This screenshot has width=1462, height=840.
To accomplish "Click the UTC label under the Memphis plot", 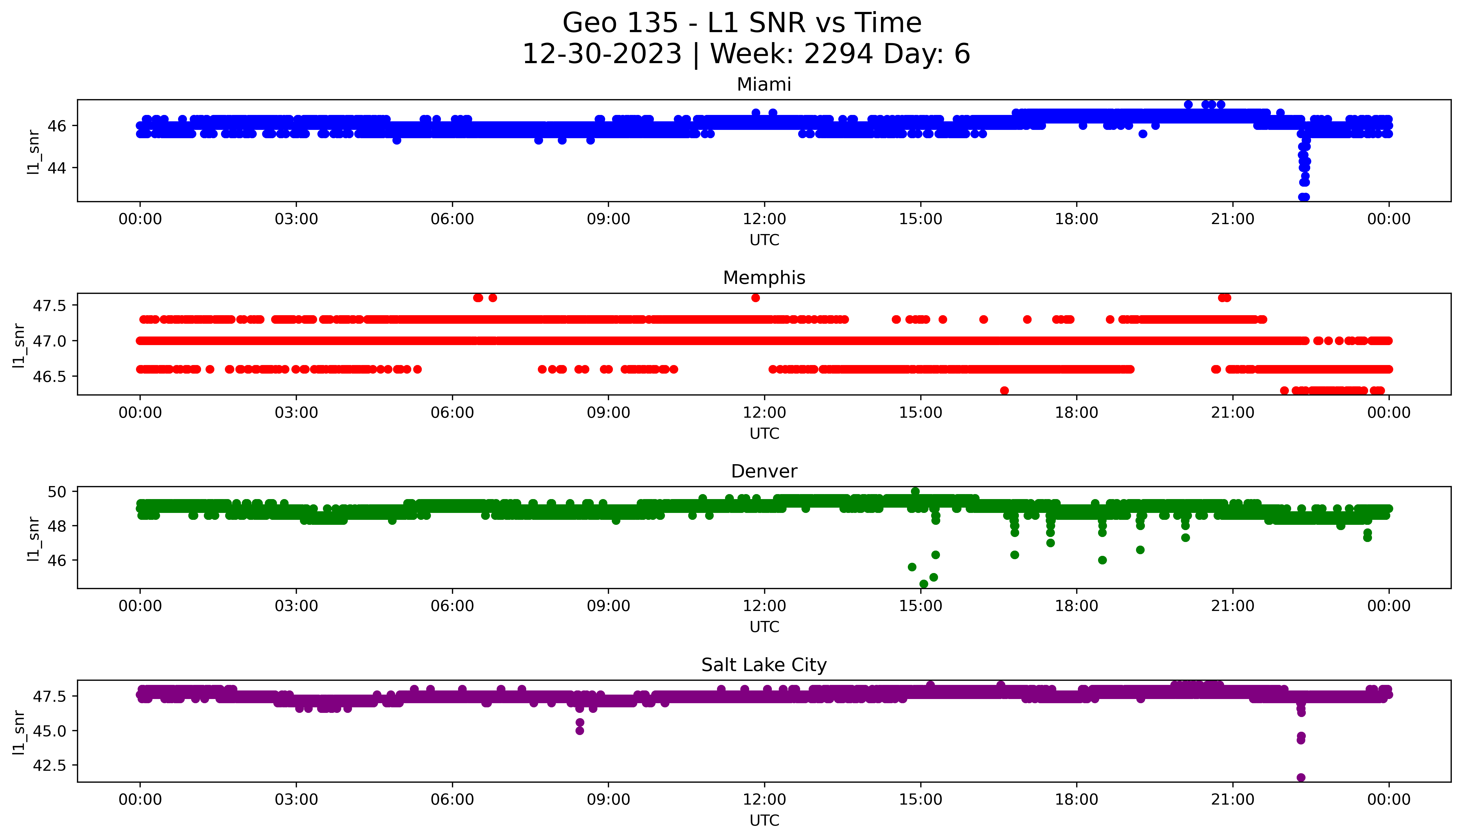I will [764, 434].
